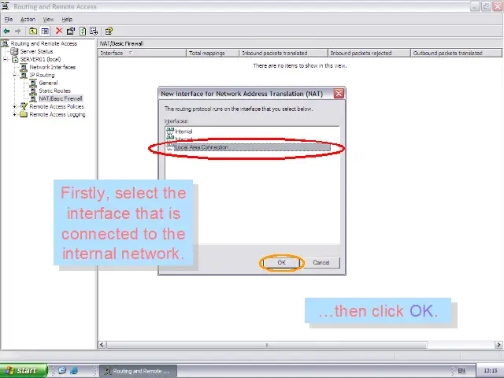504x378 pixels.
Task: Open Properties via the toolbar icon
Action: pyautogui.click(x=70, y=31)
